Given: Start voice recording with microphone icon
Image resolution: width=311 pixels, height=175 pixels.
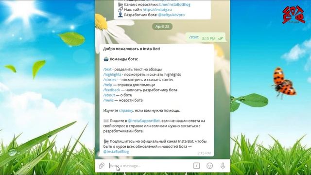Looking at the screenshot, I should [x=223, y=166].
